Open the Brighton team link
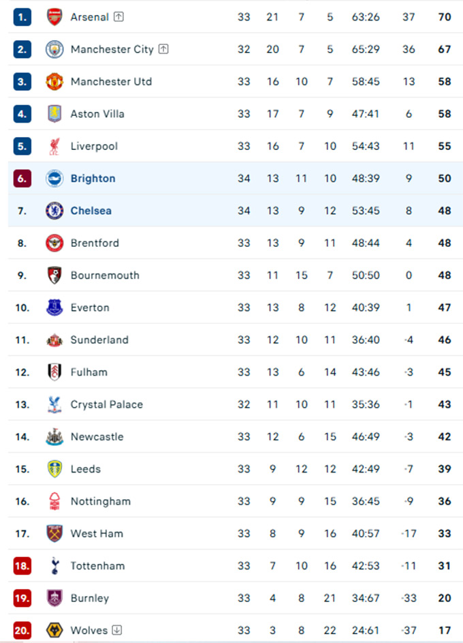The width and height of the screenshot is (463, 643). (93, 179)
